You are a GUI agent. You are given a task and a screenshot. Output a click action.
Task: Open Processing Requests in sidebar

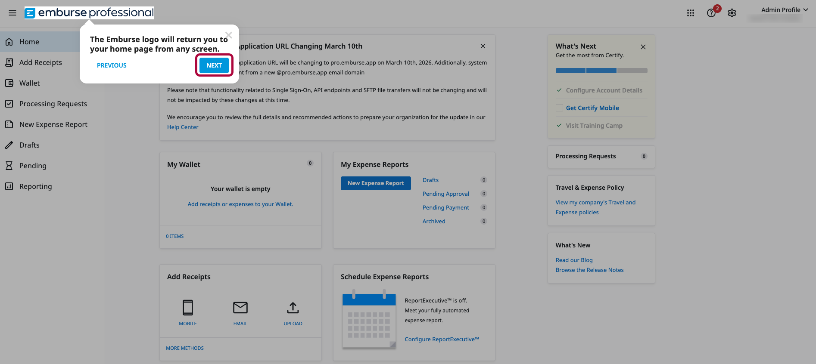52,104
